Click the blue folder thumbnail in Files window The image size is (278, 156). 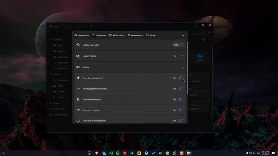coord(200,56)
